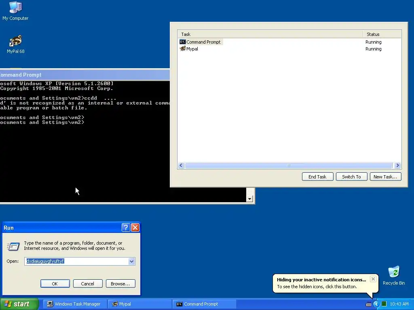The image size is (414, 310).
Task: Click the green Task Manager CPU tray icon
Action: (384, 304)
